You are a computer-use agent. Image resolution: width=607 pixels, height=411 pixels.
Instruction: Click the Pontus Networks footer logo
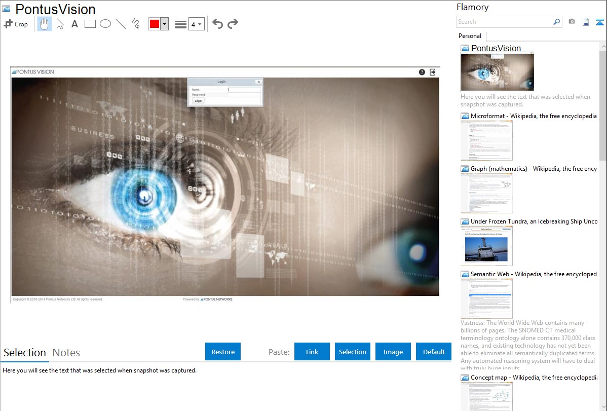pyautogui.click(x=216, y=299)
